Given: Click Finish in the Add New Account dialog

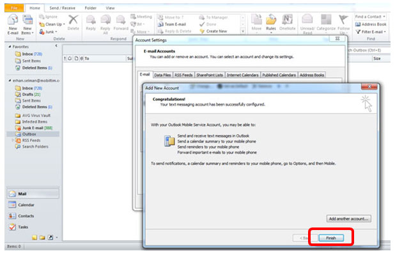Looking at the screenshot, I should [331, 238].
